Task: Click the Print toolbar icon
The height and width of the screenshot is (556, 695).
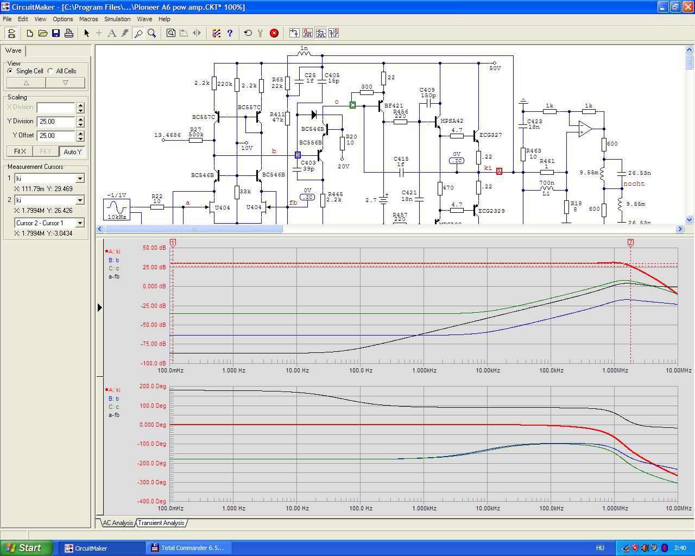Action: pos(69,33)
